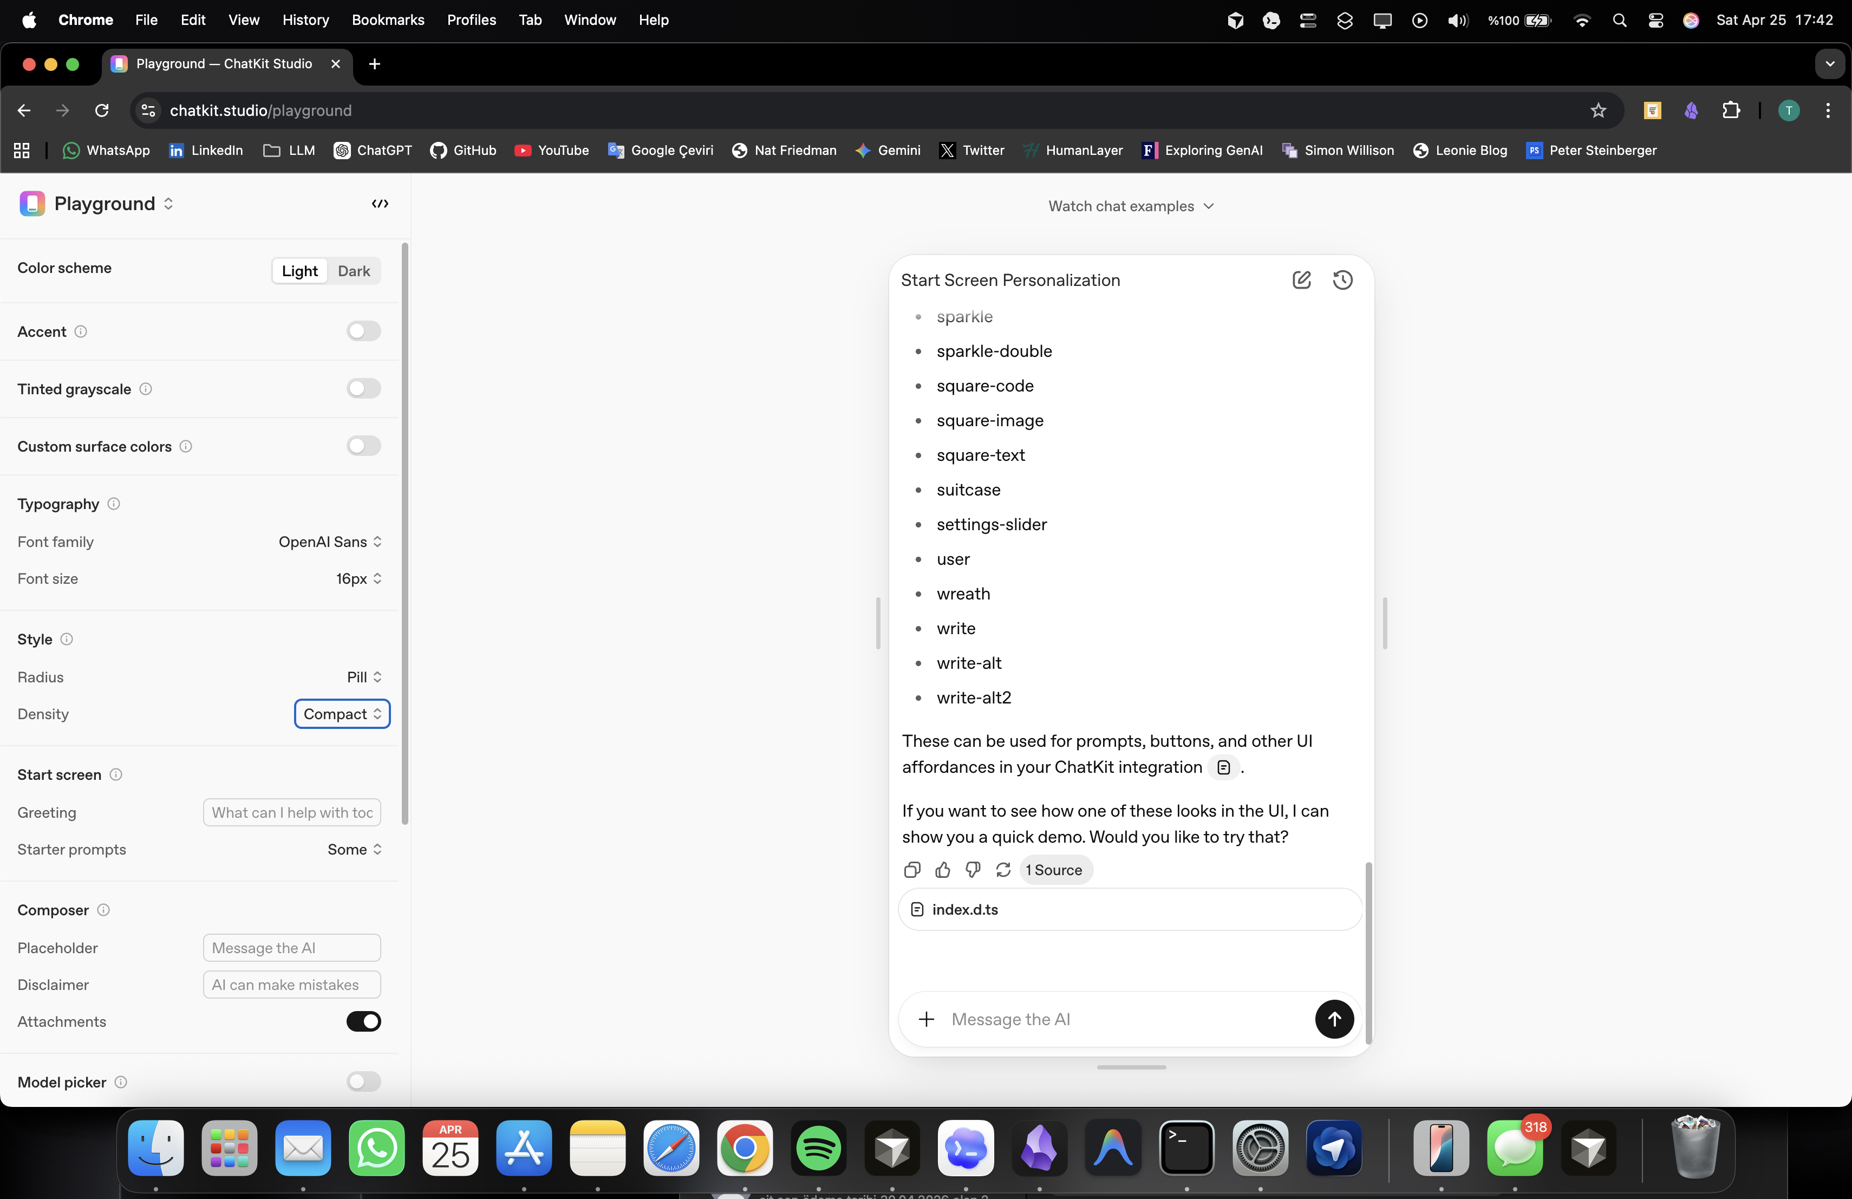Open the Density Compact dropdown
The image size is (1852, 1199).
coord(342,714)
